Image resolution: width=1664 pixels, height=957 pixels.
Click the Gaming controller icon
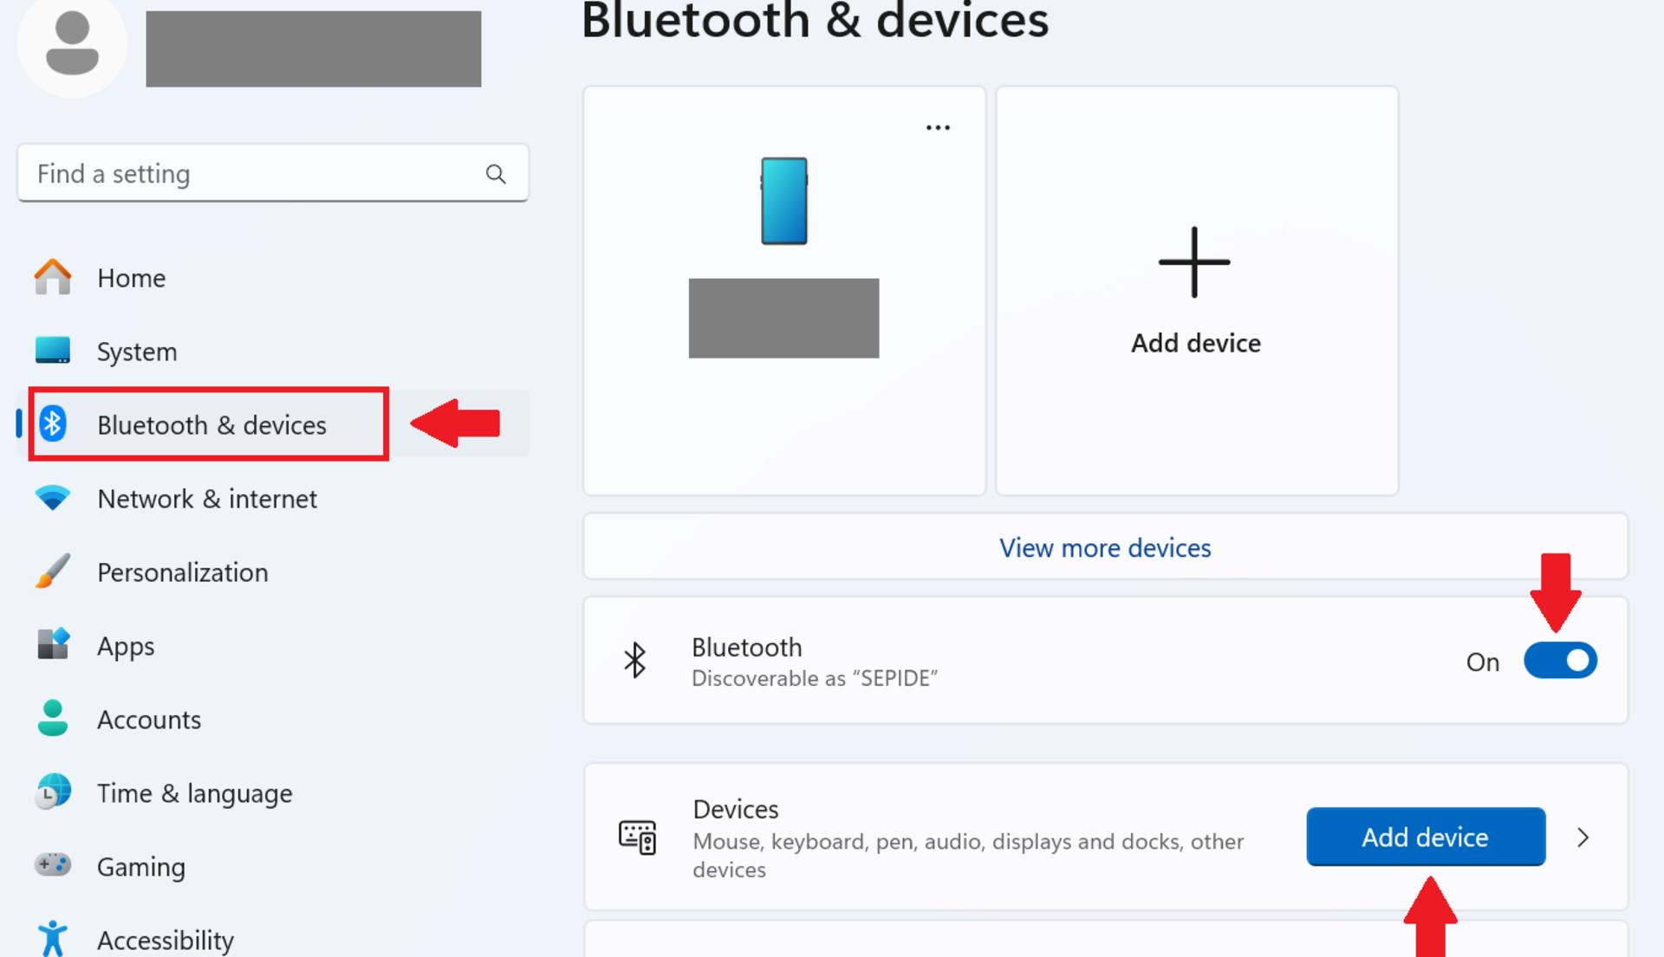tap(53, 865)
